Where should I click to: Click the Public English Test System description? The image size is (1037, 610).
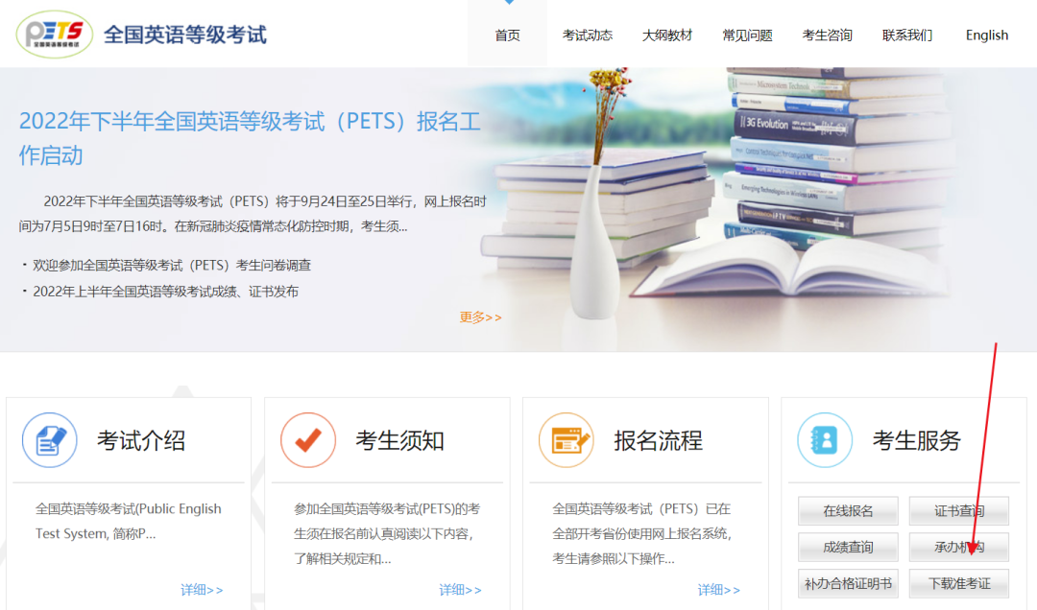pos(129,521)
